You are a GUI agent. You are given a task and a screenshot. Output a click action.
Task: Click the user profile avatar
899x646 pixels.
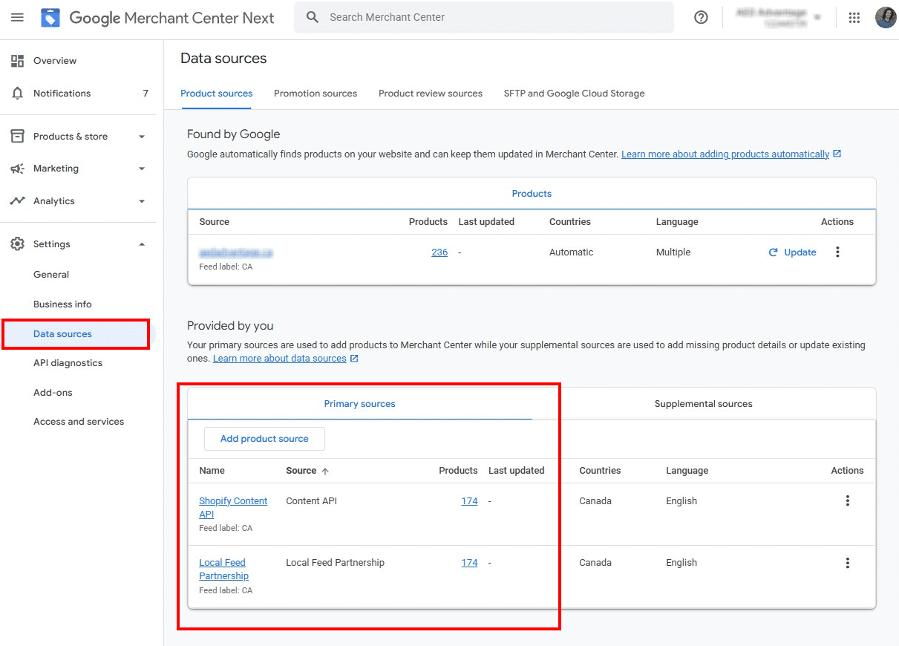[885, 18]
